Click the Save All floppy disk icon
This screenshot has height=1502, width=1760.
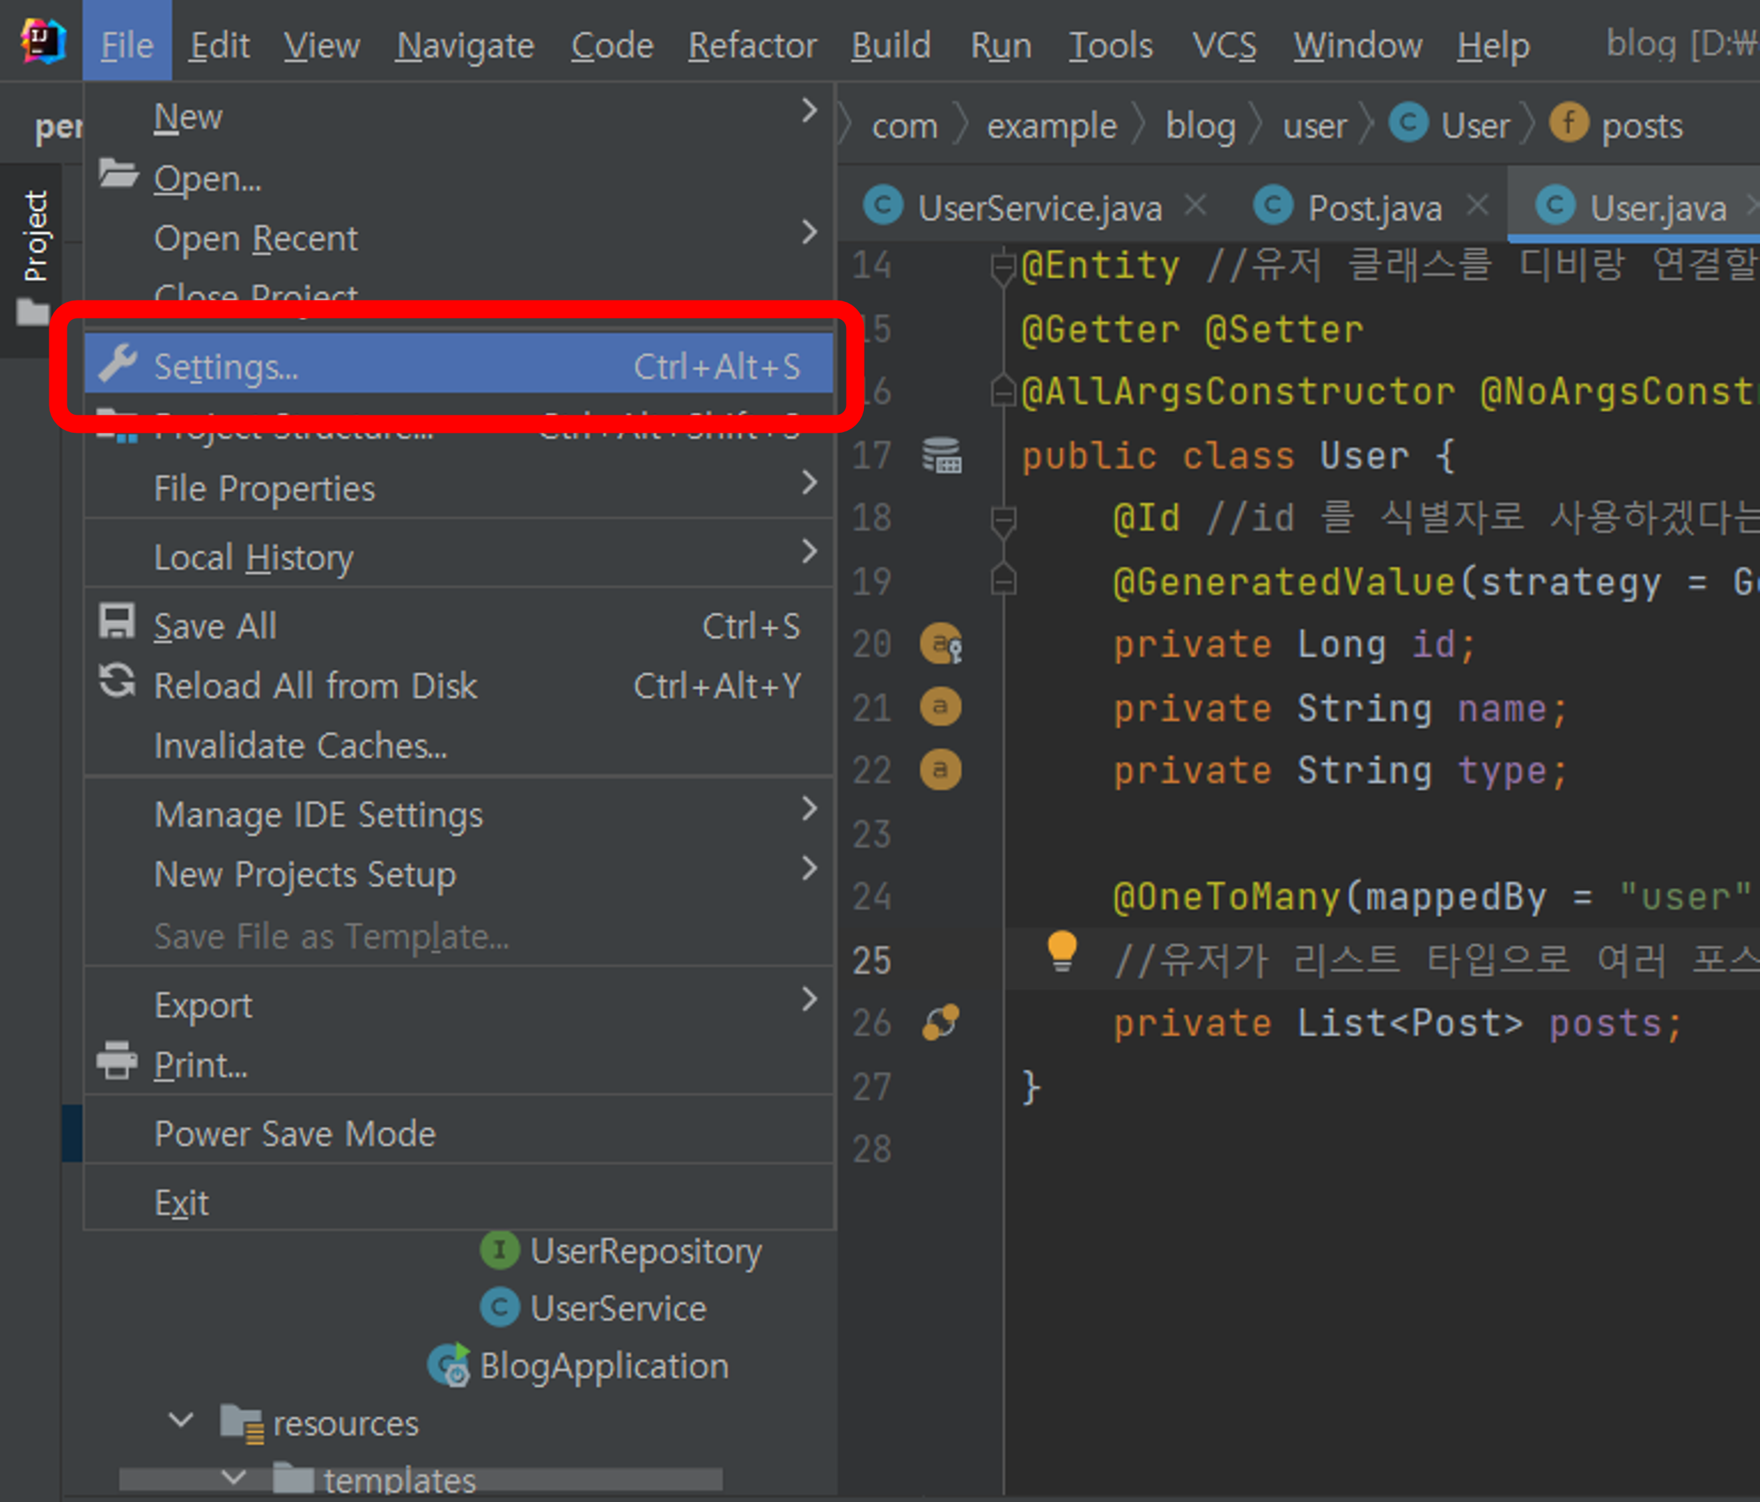(116, 622)
